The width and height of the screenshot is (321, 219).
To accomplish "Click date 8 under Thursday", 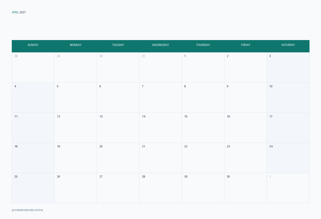I will coord(185,87).
